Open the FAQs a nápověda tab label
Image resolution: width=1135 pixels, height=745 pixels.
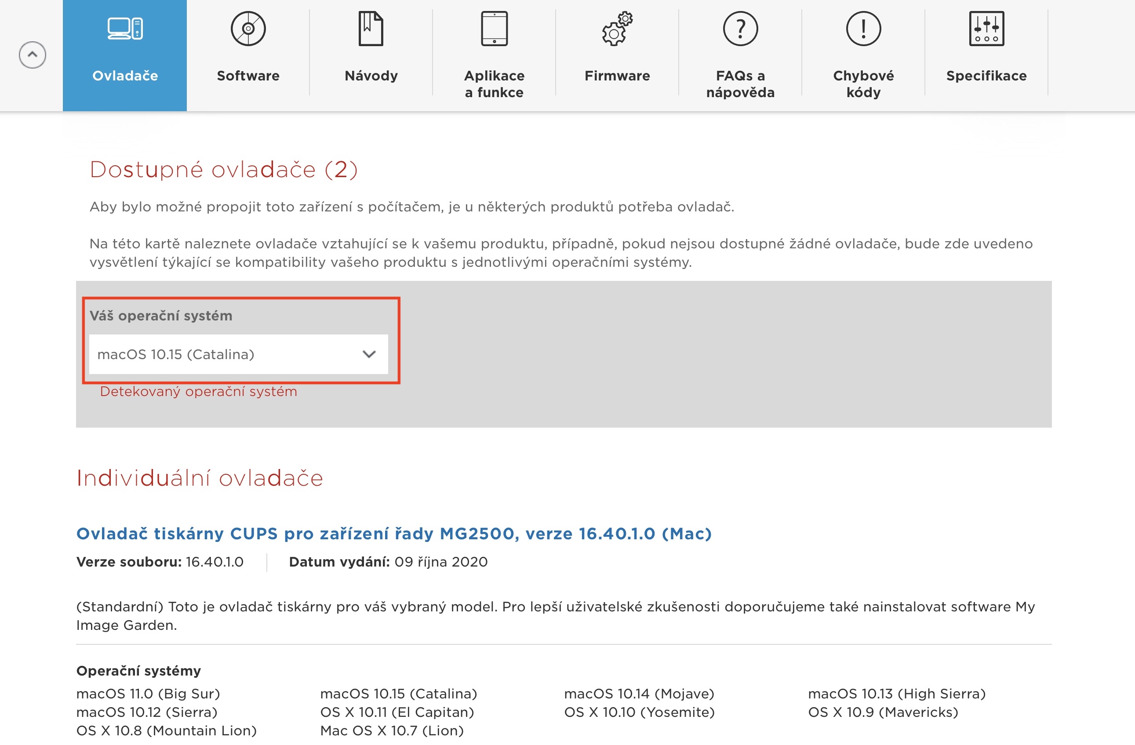tap(740, 84)
